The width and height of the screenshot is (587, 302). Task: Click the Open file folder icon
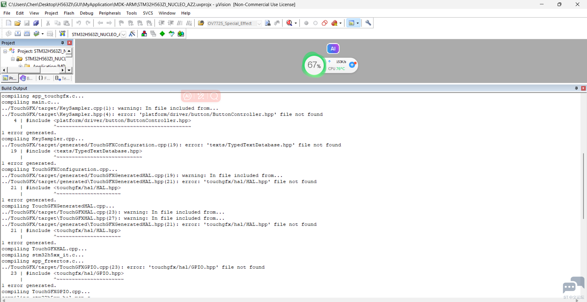(x=18, y=23)
